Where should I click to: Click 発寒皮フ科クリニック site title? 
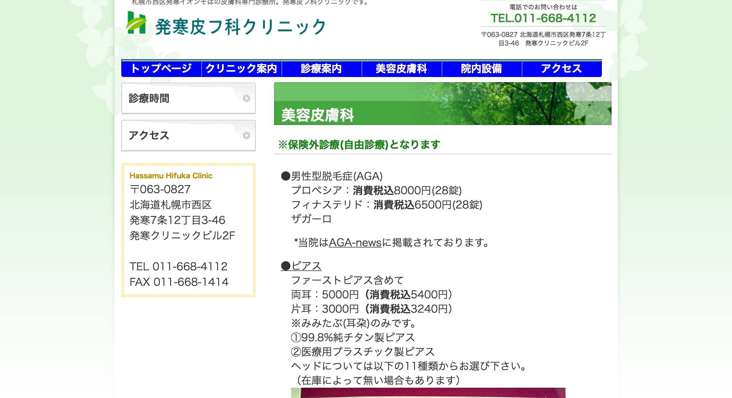click(240, 27)
